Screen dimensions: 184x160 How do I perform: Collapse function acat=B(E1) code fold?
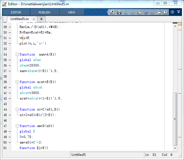tap(17, 82)
